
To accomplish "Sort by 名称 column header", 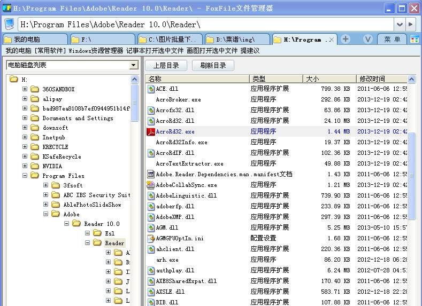I will [x=197, y=79].
